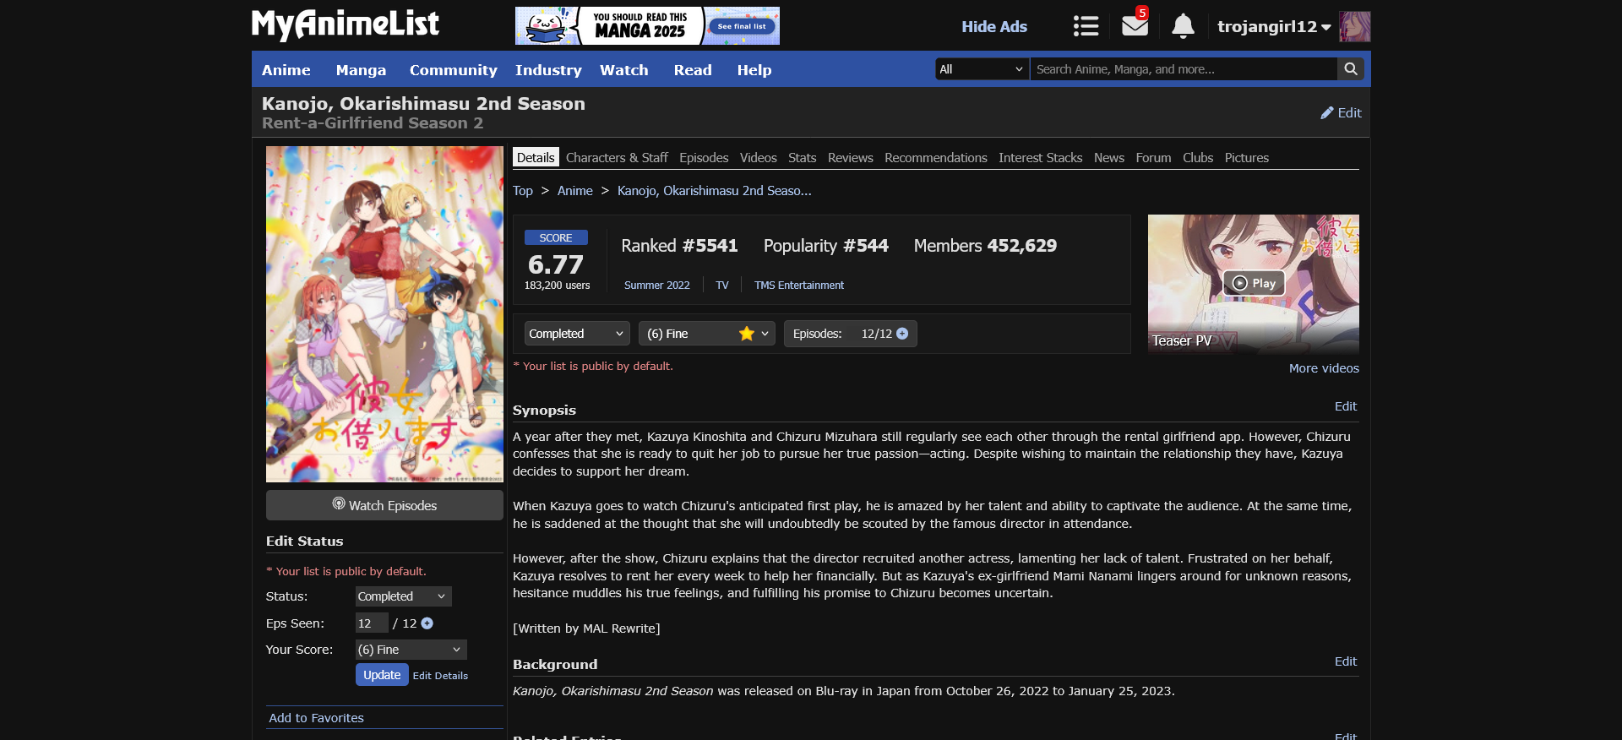Click the search magnifier button
The width and height of the screenshot is (1622, 740).
[1350, 69]
